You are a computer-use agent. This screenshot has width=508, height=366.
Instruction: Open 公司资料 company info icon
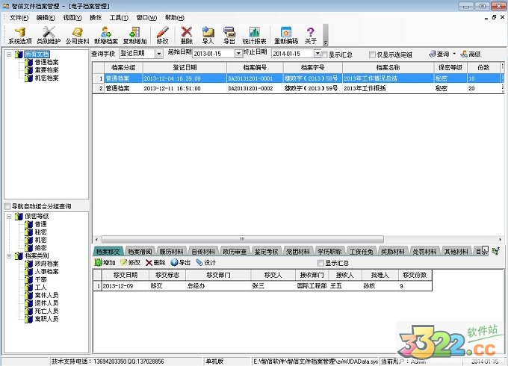click(x=77, y=34)
